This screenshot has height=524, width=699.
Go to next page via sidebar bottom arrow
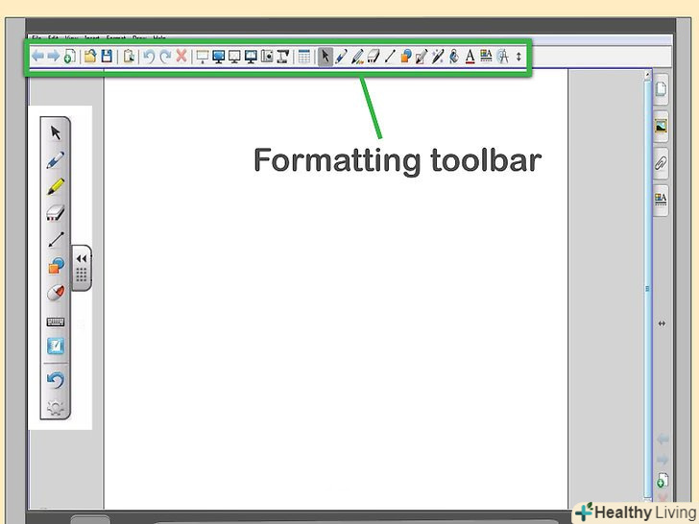[663, 459]
